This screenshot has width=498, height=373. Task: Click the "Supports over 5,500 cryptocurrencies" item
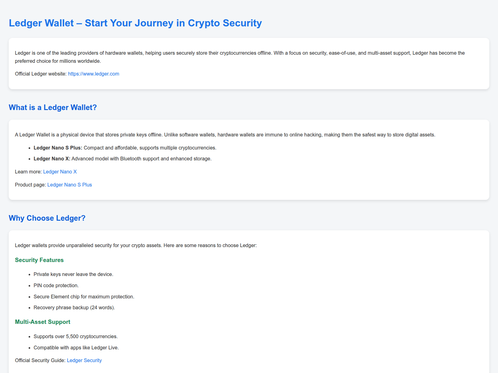click(x=76, y=337)
